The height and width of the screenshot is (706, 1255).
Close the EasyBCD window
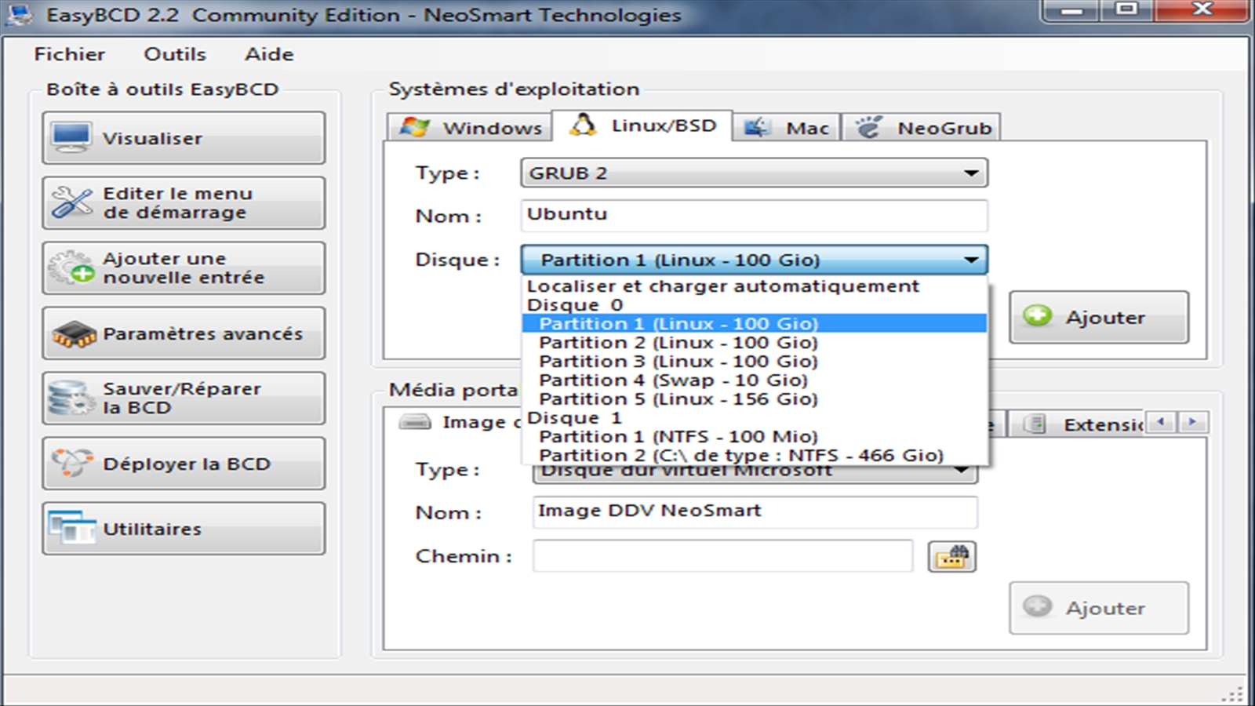(1202, 10)
